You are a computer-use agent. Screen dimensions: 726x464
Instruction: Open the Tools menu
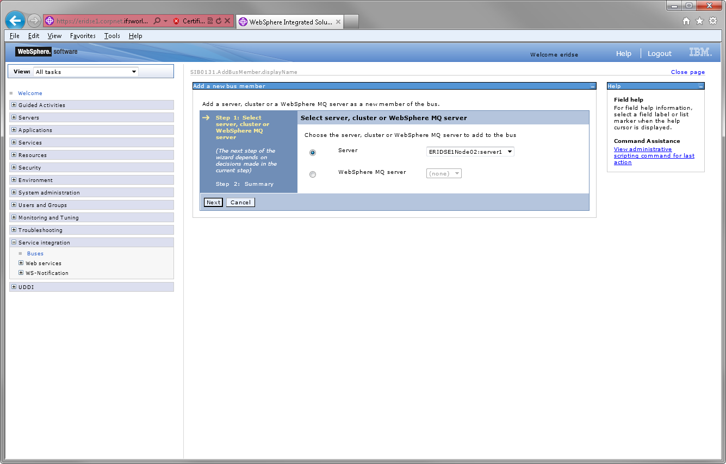click(x=111, y=36)
